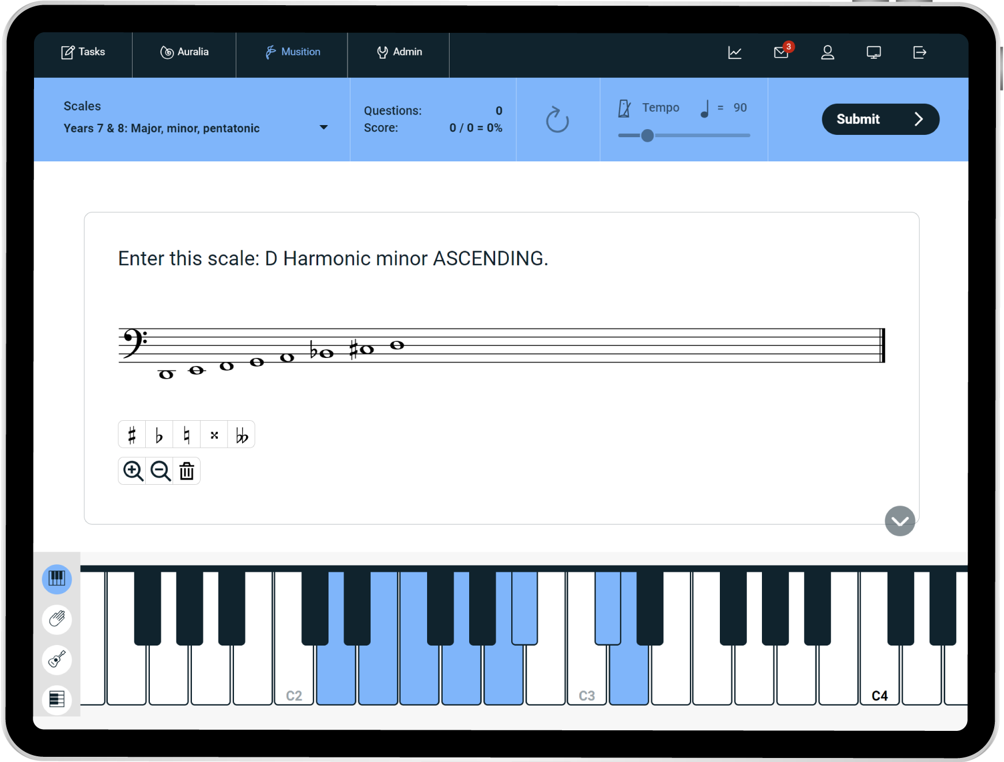Collapse panel with the round chevron button
Viewport: 1004px width, 762px height.
[x=900, y=521]
